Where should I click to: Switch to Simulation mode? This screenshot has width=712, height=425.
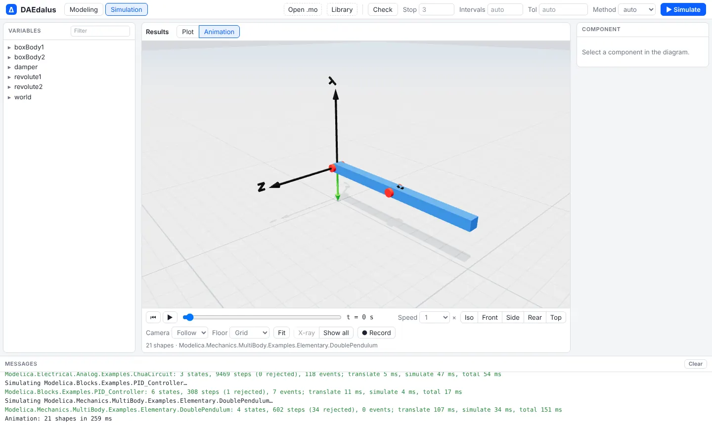tap(127, 9)
